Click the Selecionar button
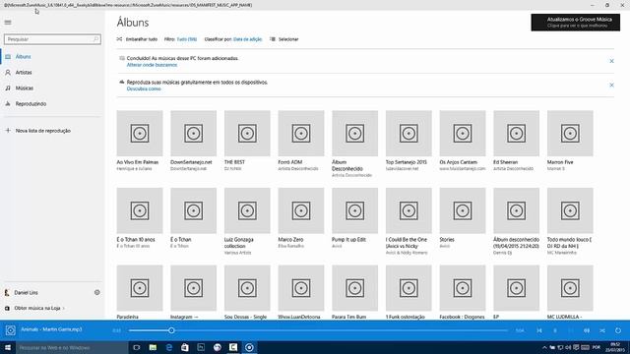Viewport: 630px width, 354px height. tap(284, 39)
